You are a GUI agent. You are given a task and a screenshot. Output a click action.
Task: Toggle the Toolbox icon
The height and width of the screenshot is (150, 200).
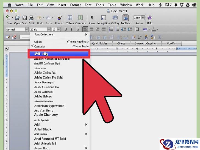click(126, 18)
